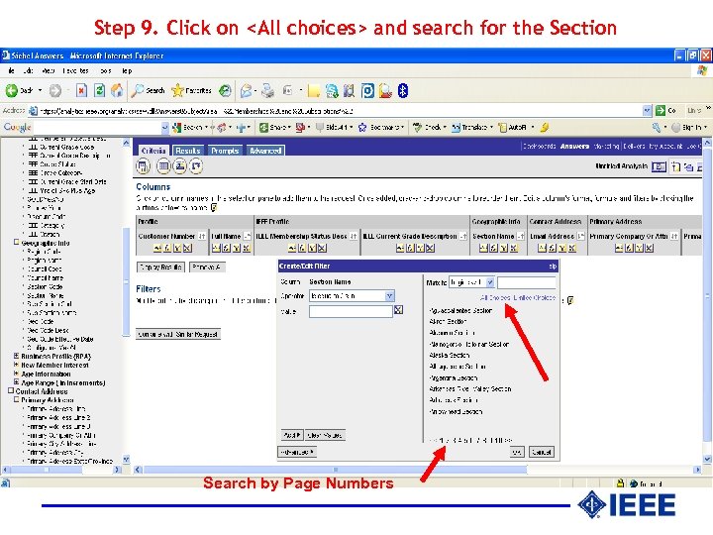Click the IE Forward arrow button
Image resolution: width=713 pixels, height=535 pixels.
55,91
